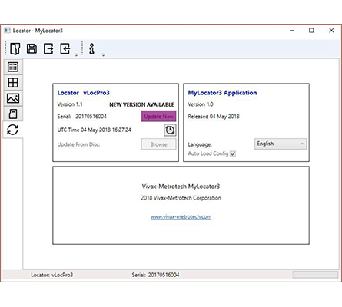Image resolution: width=342 pixels, height=307 pixels.
Task: Select the SD card sidebar tab
Action: pos(13,114)
